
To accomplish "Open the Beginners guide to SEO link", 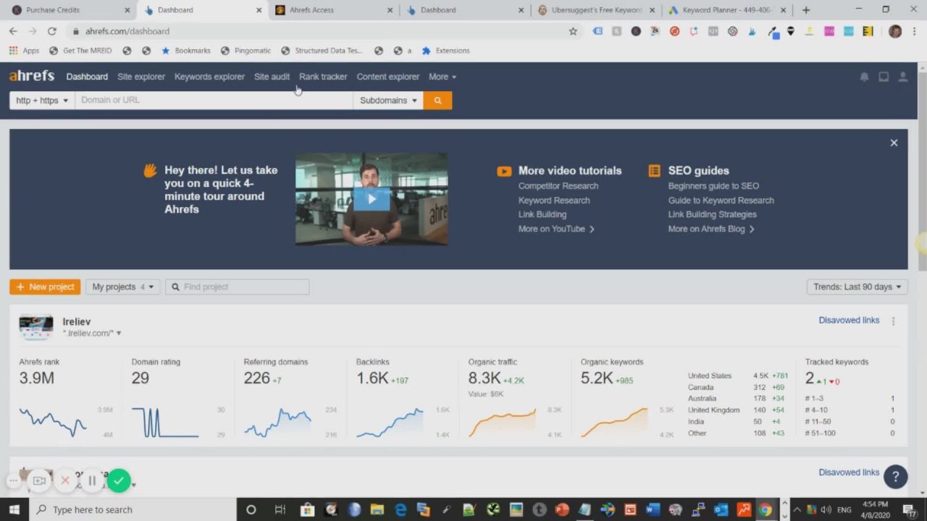I will (713, 186).
